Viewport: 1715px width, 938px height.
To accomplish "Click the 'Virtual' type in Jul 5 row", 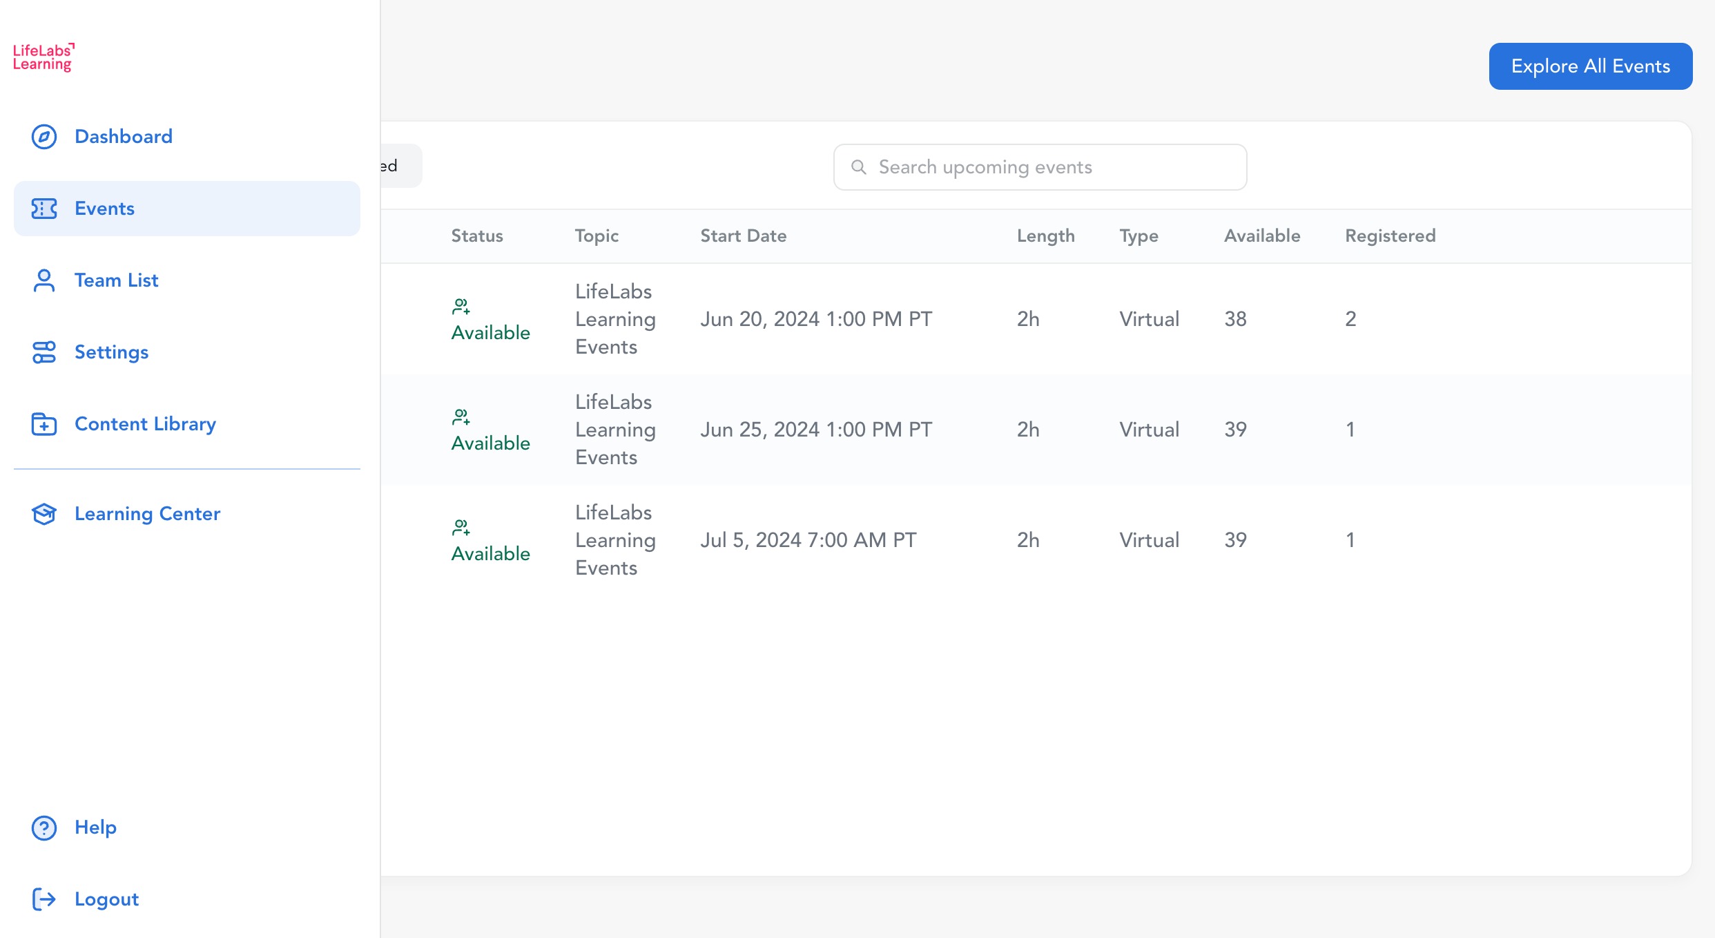I will tap(1150, 540).
